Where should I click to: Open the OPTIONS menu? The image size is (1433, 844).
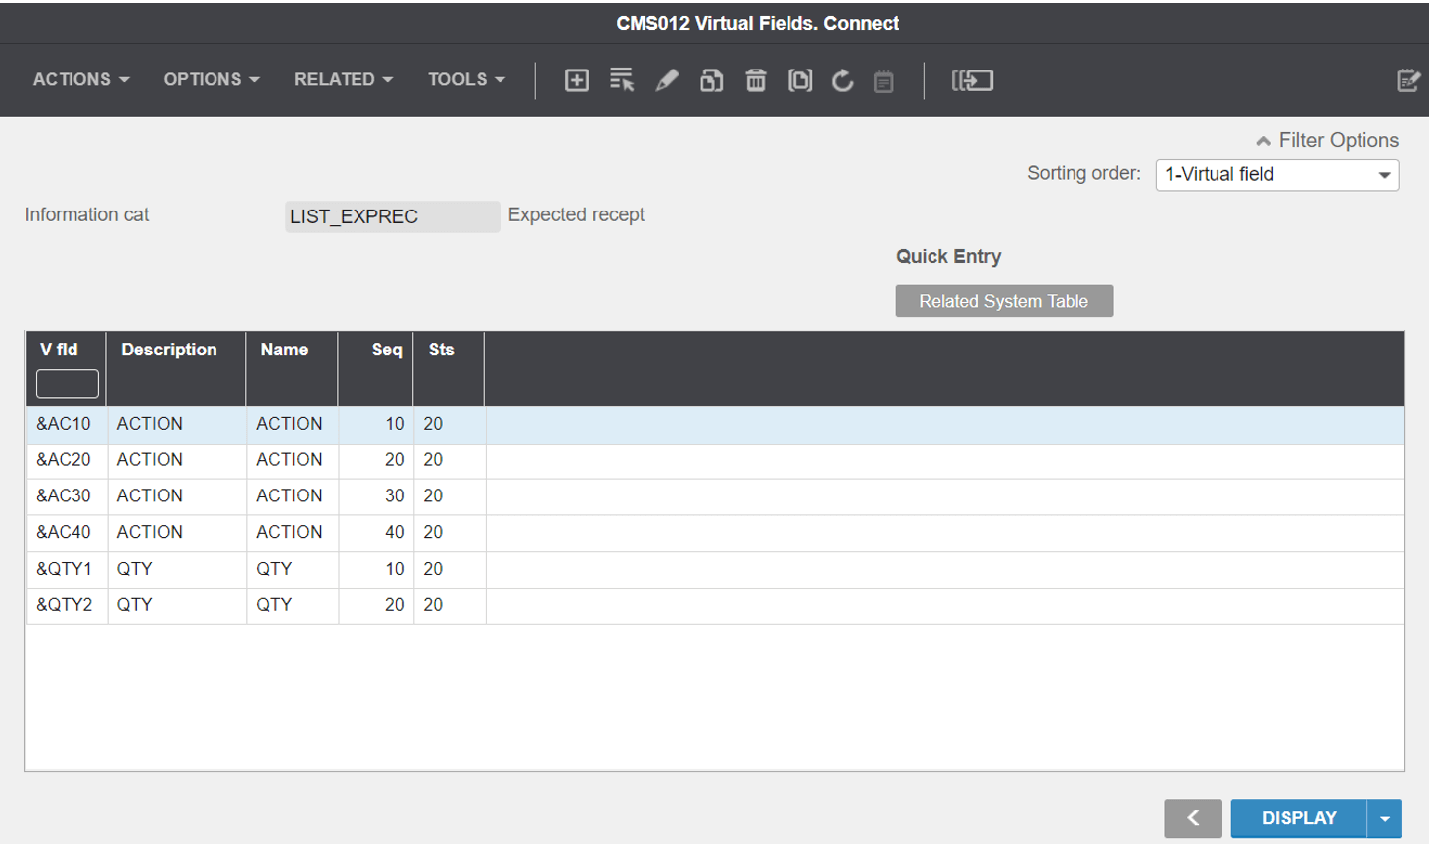(211, 79)
